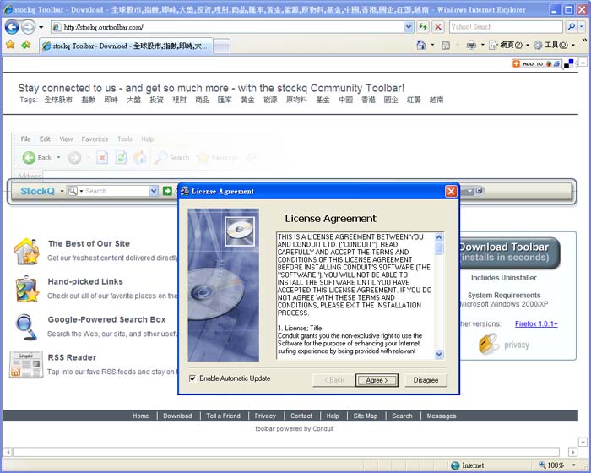This screenshot has width=591, height=473.
Task: Click the Download Toolbar button
Action: (x=508, y=253)
